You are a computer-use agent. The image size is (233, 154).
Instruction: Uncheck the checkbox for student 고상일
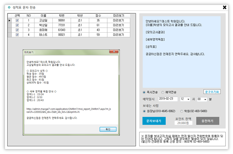17,21
